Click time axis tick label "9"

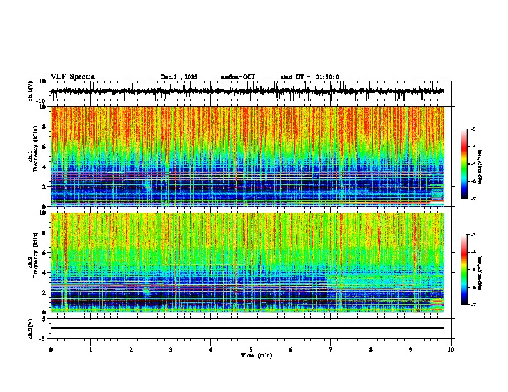click(x=411, y=350)
